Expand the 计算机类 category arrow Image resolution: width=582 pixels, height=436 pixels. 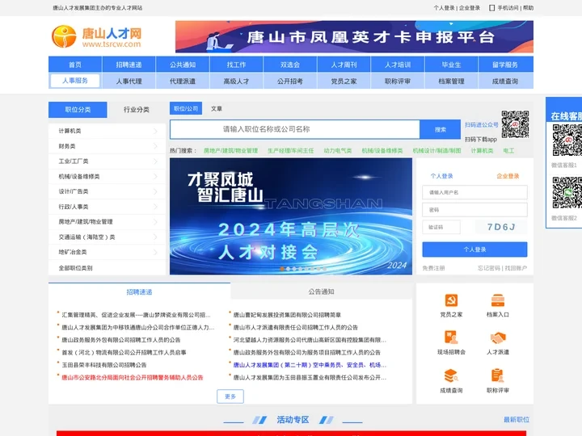pyautogui.click(x=155, y=131)
